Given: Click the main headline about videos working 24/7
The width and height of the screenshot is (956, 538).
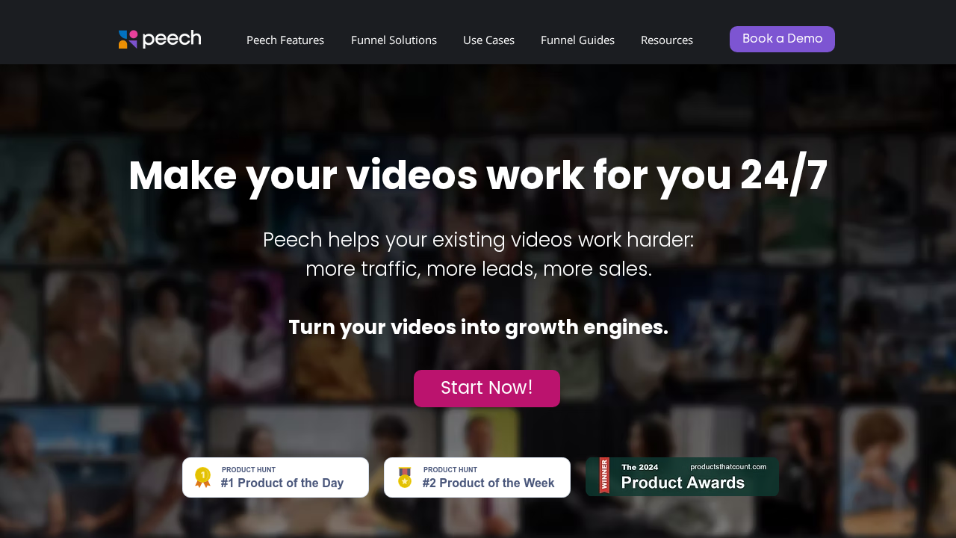Looking at the screenshot, I should click(x=478, y=176).
